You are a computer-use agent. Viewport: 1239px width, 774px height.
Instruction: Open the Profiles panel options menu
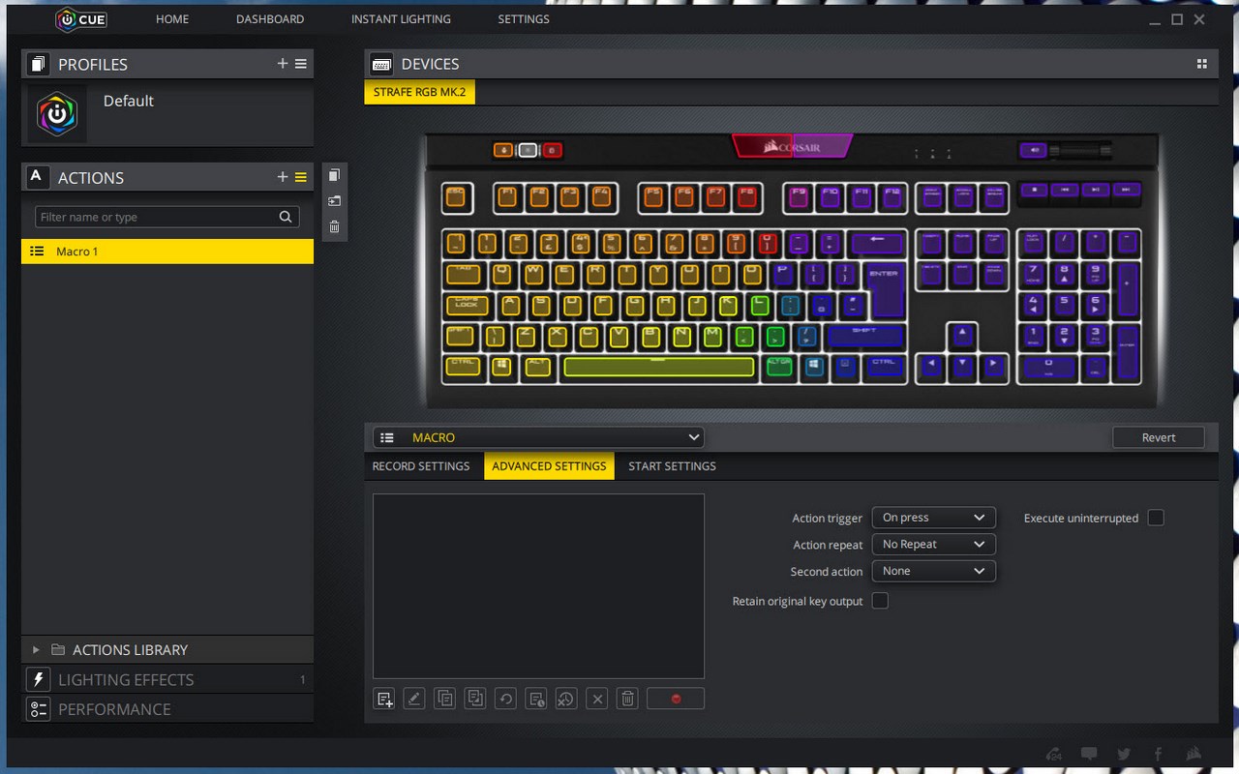(301, 64)
